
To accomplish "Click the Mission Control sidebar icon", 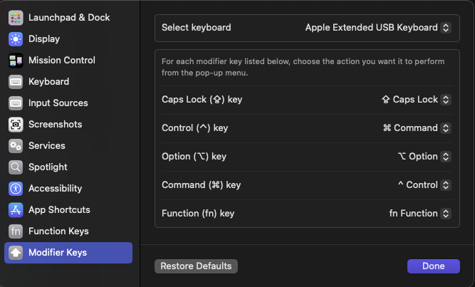I will (x=16, y=60).
